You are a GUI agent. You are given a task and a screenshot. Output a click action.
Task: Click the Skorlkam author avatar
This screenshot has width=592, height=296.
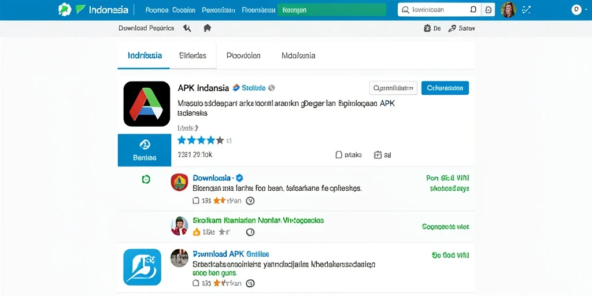179,226
